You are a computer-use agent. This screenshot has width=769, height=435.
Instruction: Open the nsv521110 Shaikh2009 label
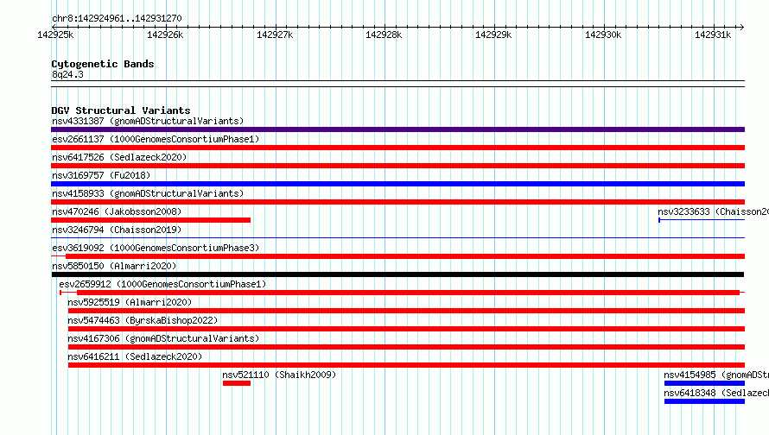279,375
